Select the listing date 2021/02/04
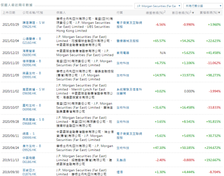 pyautogui.click(x=11, y=41)
